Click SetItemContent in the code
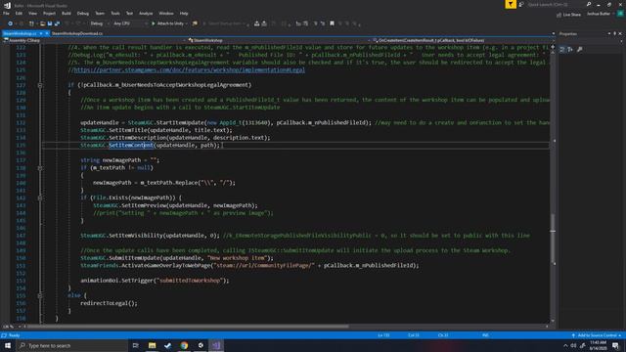This screenshot has width=626, height=352. click(131, 146)
